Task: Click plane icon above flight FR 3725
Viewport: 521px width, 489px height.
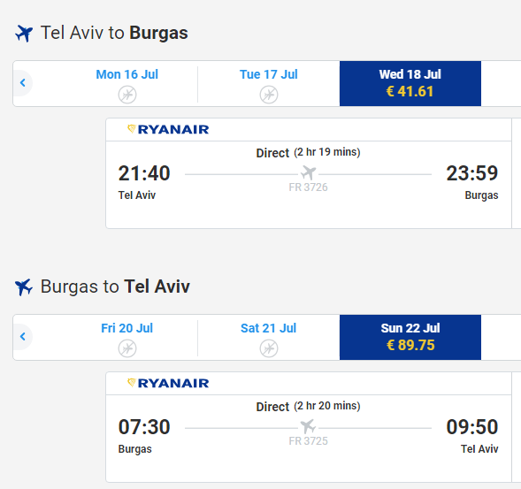Action: (x=309, y=426)
